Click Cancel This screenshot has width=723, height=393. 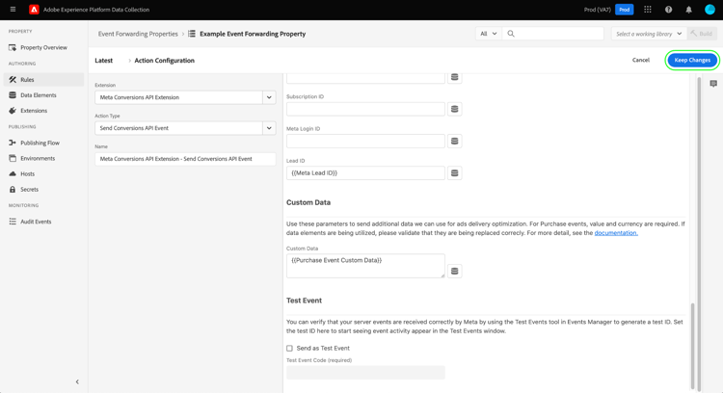pos(640,60)
